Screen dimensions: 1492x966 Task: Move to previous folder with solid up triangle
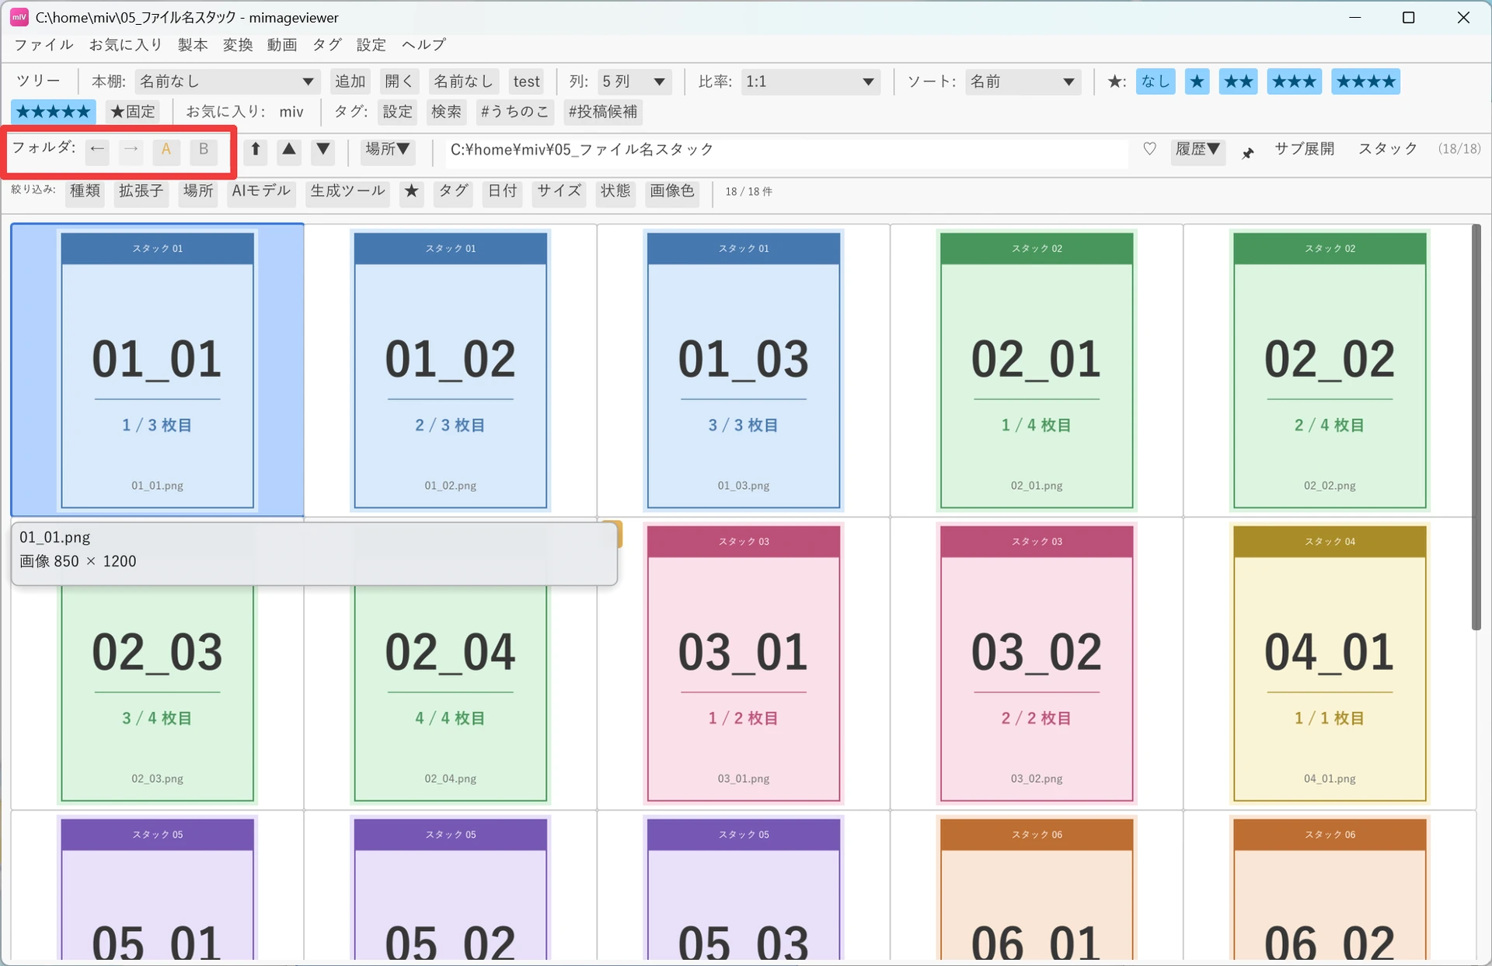click(x=289, y=149)
